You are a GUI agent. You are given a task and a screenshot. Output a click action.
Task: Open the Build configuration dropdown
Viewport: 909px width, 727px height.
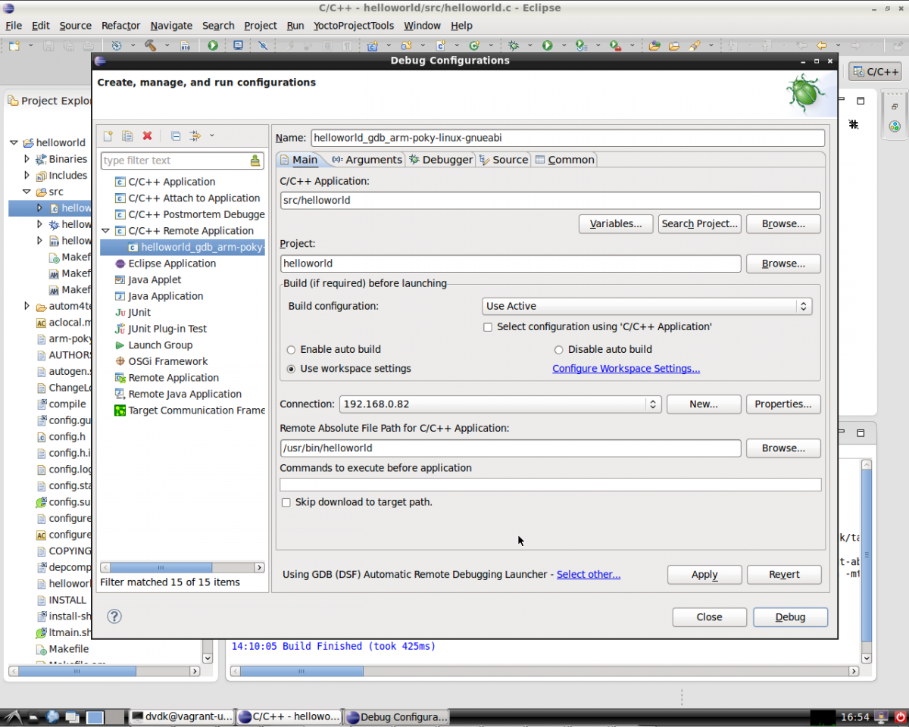(x=646, y=306)
